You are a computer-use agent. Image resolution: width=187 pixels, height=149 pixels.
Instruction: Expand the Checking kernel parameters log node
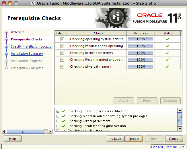click(x=58, y=121)
